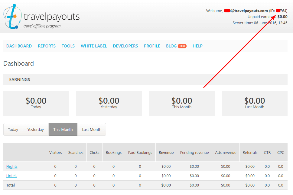Click the Clicks column header

(x=94, y=152)
